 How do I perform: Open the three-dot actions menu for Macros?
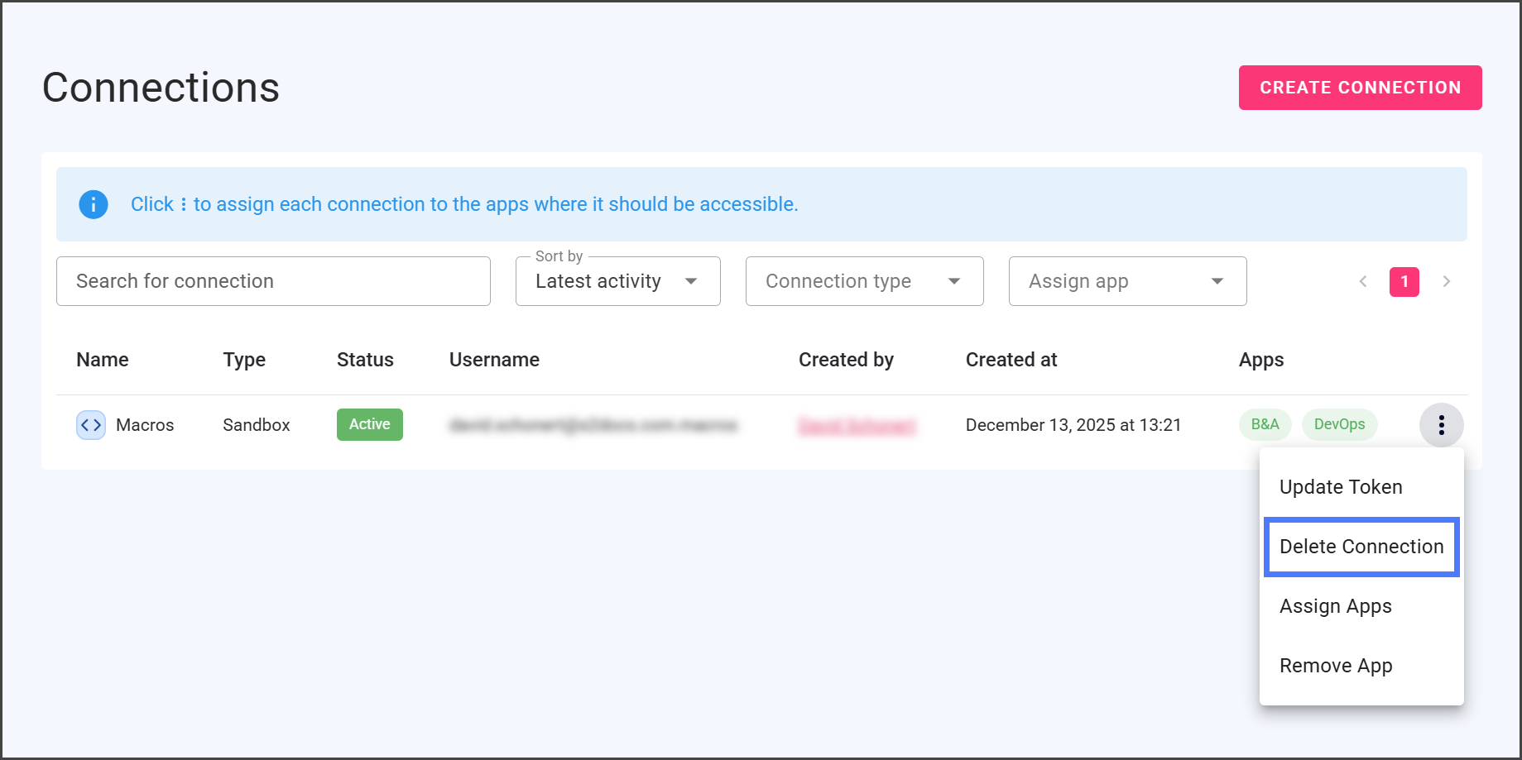(x=1441, y=425)
